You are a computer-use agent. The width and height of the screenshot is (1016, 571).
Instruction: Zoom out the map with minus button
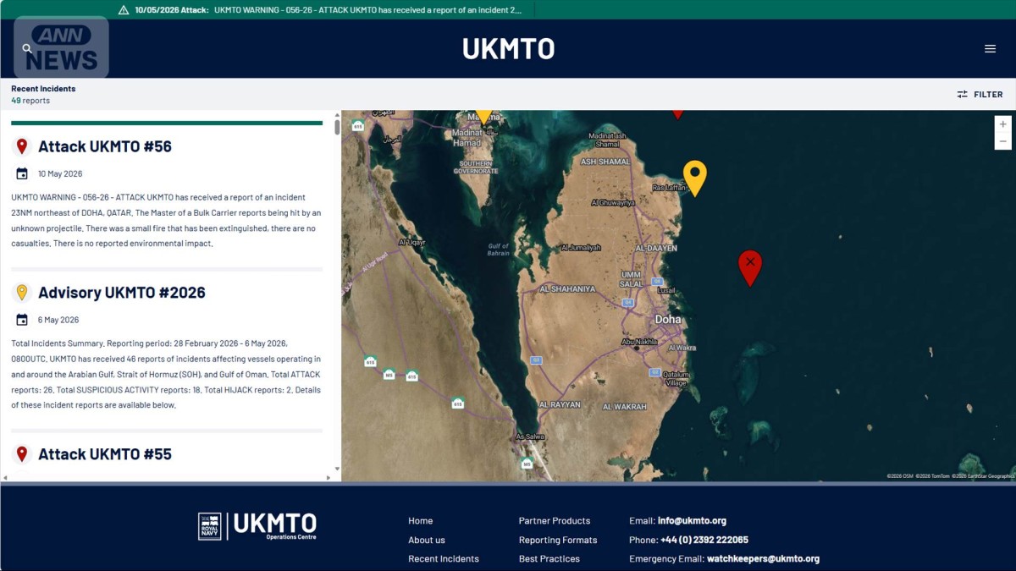(x=1002, y=141)
